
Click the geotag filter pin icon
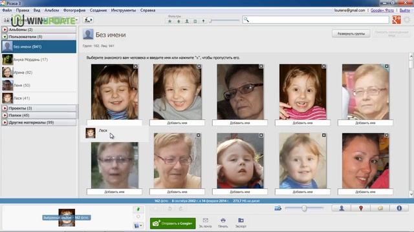tap(203, 21)
